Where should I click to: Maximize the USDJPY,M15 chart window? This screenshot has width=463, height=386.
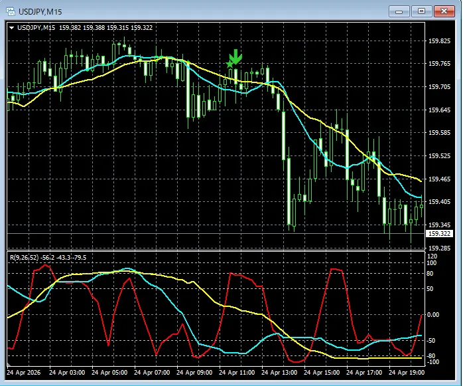pos(420,11)
